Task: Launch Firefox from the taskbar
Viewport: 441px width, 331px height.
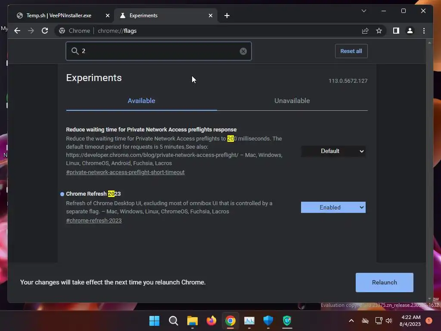Action: pyautogui.click(x=211, y=321)
